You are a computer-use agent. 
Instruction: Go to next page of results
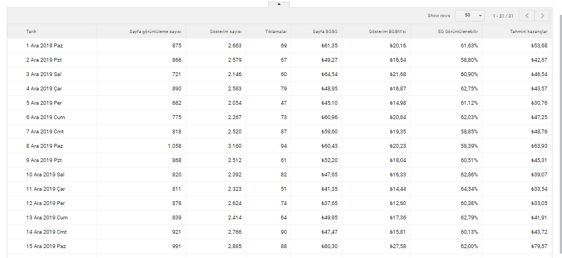[544, 15]
